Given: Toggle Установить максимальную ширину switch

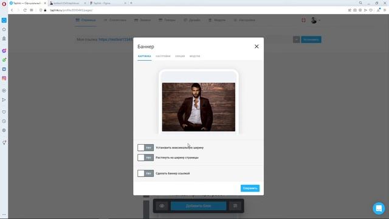Looking at the screenshot, I should pyautogui.click(x=146, y=147).
